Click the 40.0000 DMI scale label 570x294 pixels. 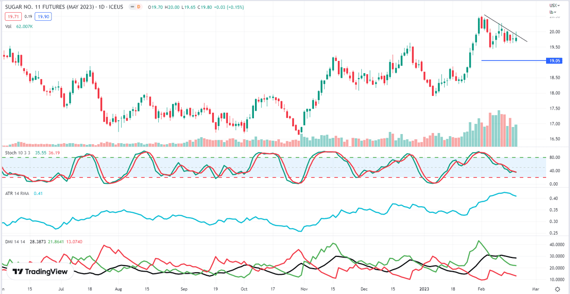coord(556,245)
